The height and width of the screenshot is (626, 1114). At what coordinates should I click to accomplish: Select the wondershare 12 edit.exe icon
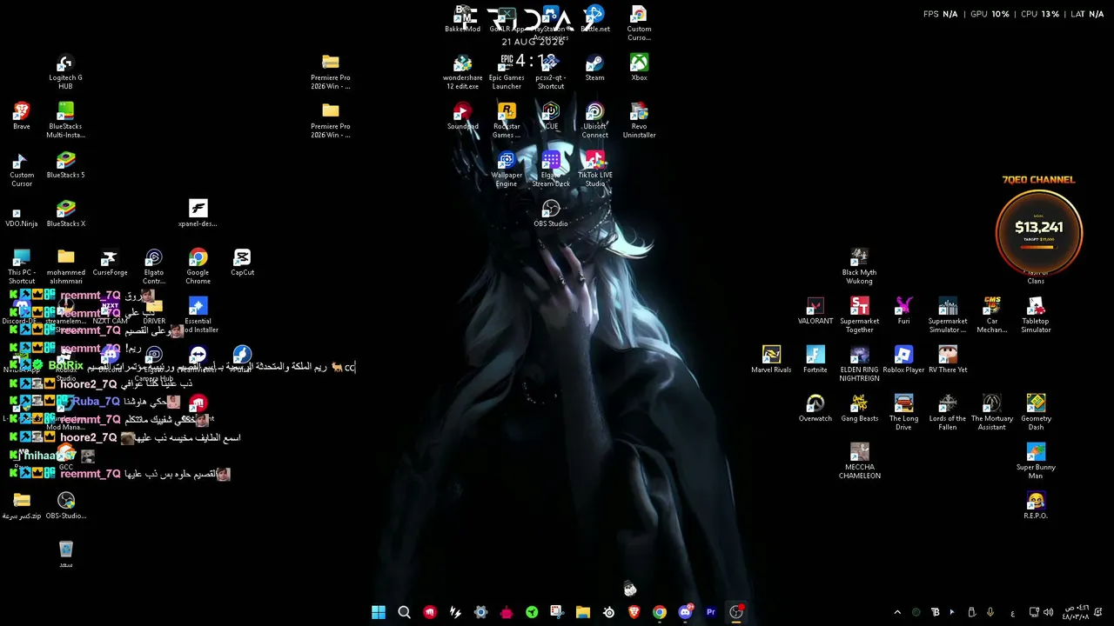coord(462,72)
